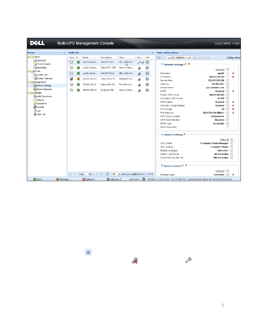The image size is (270, 325).
Task: Click the refresh icon in the pagination bar
Action: click(108, 174)
